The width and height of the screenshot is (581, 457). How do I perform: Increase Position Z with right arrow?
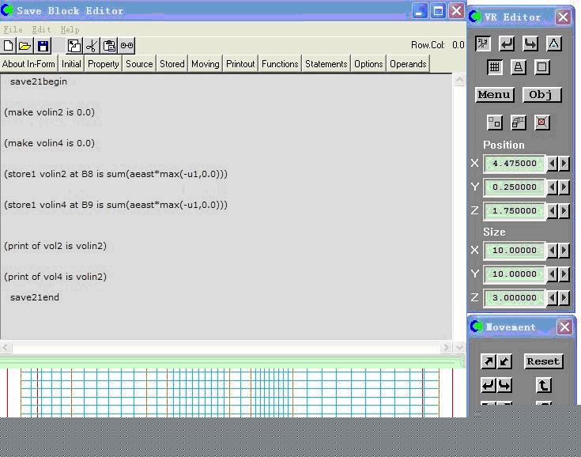click(564, 211)
